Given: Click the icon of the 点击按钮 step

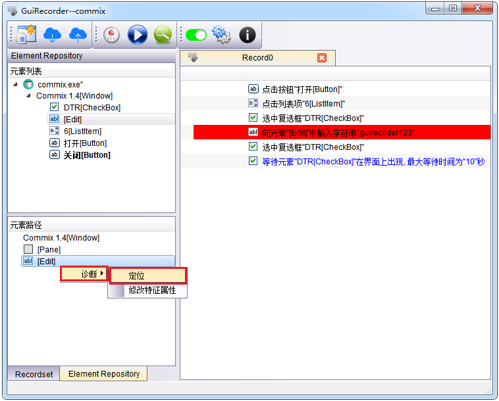Looking at the screenshot, I should click(x=253, y=89).
